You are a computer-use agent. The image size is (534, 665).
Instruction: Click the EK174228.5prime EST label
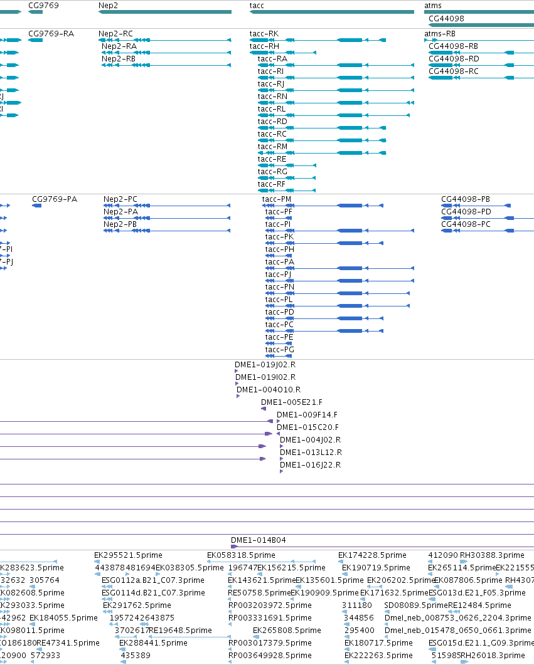pos(372,555)
